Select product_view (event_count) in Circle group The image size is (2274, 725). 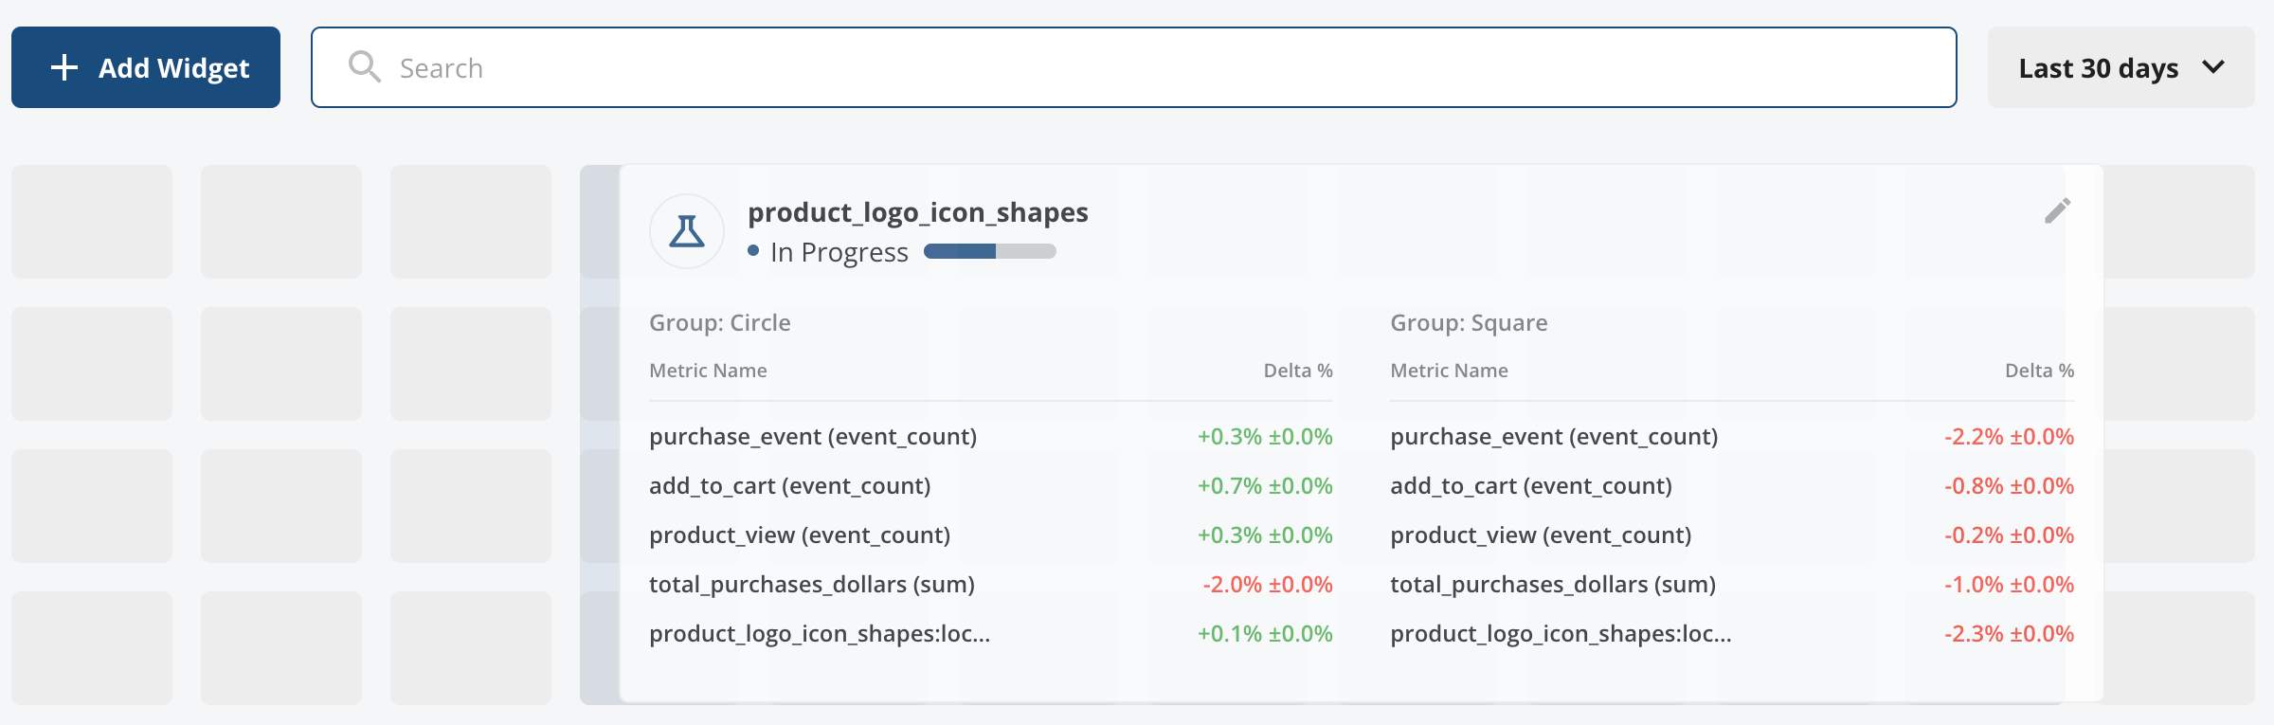pos(800,535)
